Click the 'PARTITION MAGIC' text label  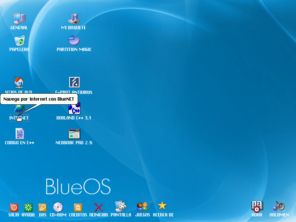click(x=74, y=50)
